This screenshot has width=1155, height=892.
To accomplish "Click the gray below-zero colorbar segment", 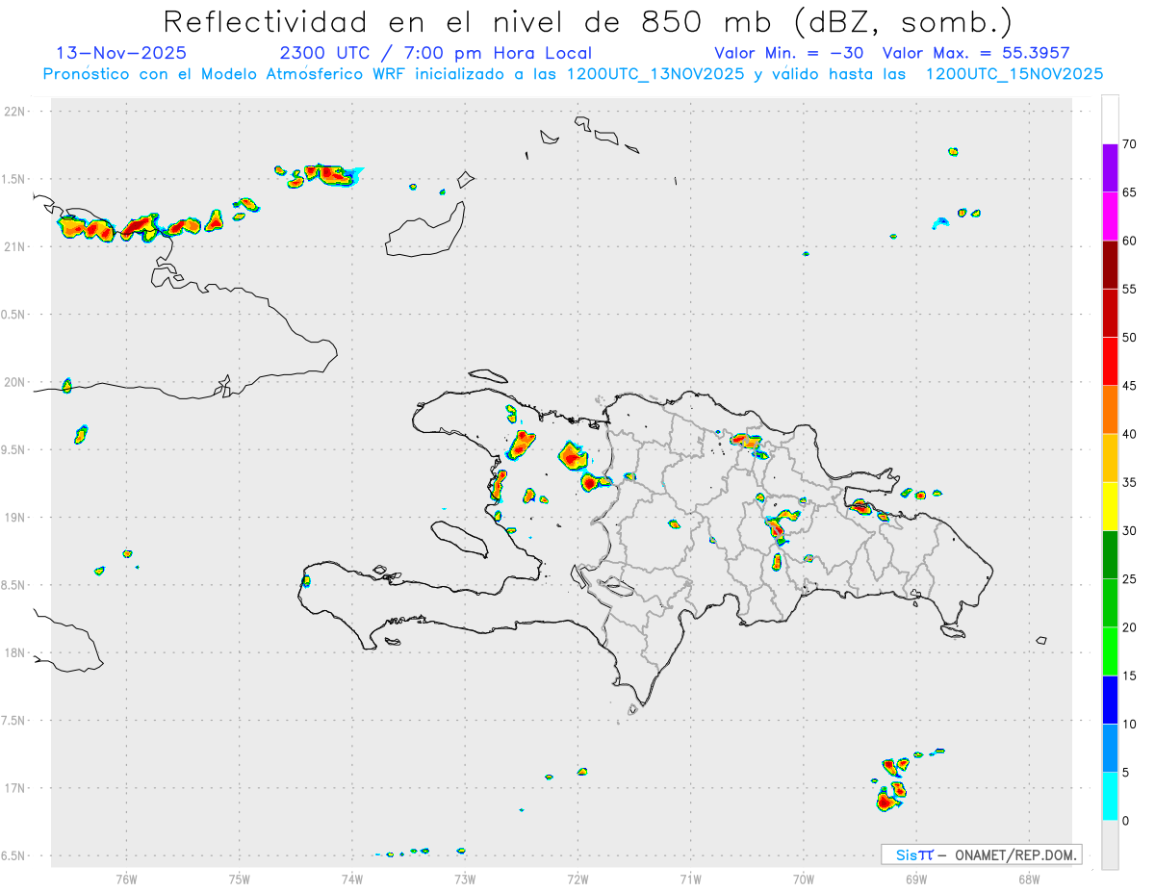I will pyautogui.click(x=1110, y=845).
